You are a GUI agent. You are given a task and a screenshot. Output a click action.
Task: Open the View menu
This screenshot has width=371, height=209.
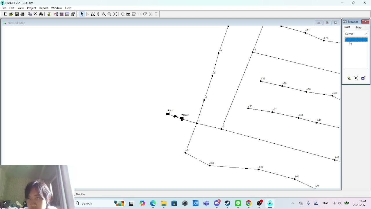(21, 8)
